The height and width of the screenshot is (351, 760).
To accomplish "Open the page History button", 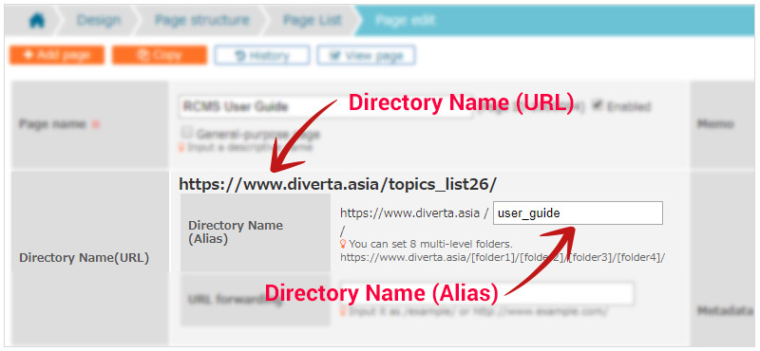I will click(262, 55).
